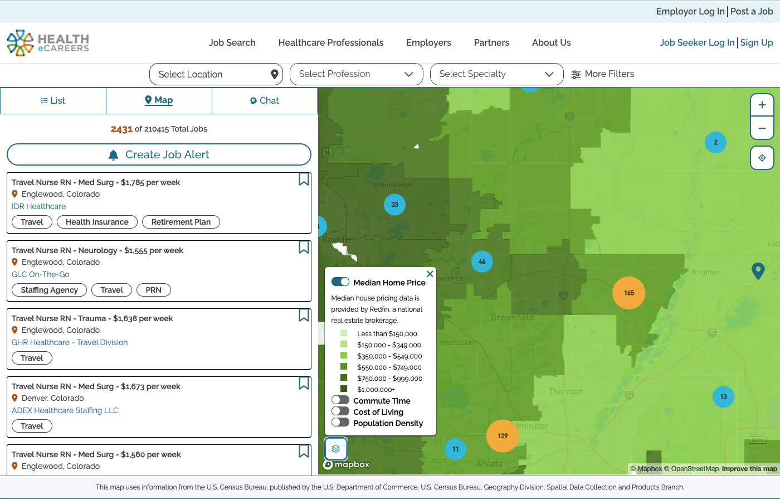The image size is (780, 499).
Task: Open GLC On-The-Go employer link
Action: [41, 274]
